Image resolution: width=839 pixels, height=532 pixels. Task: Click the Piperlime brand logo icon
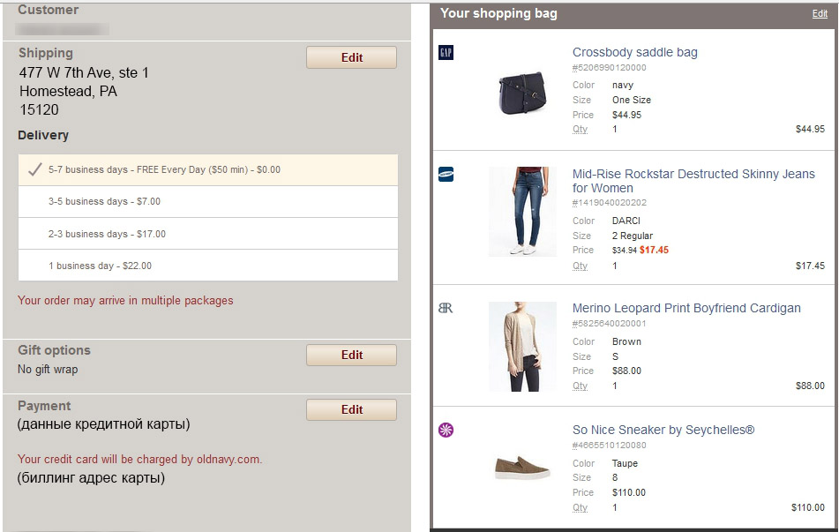446,431
